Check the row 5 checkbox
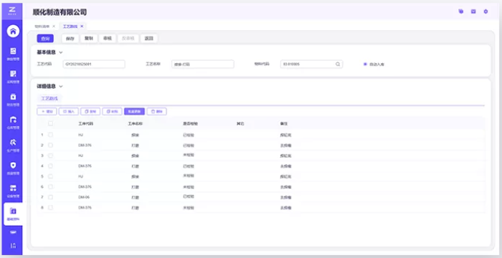This screenshot has width=502, height=258. pos(51,176)
